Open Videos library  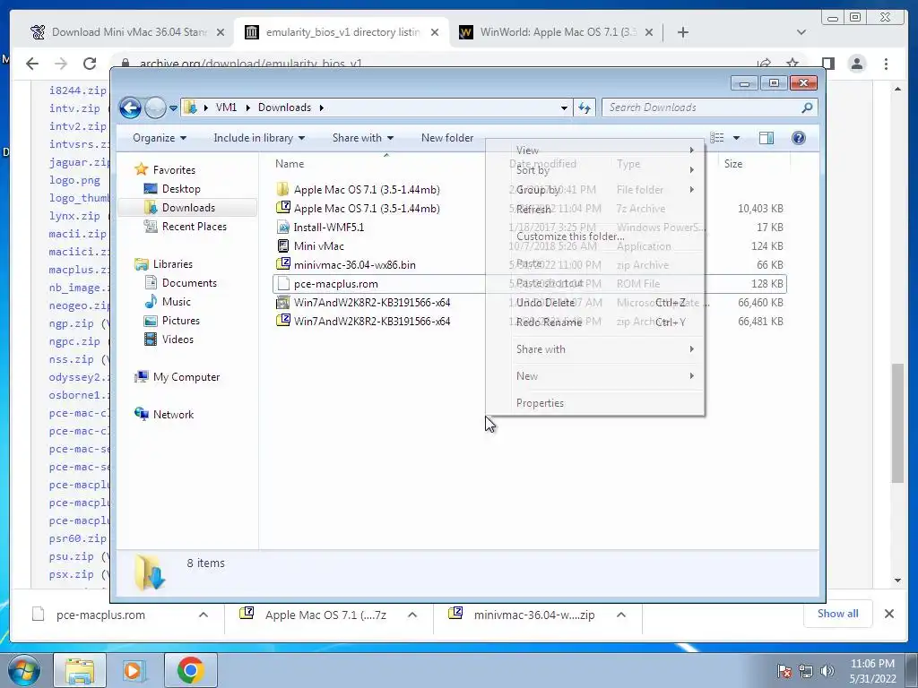178,340
